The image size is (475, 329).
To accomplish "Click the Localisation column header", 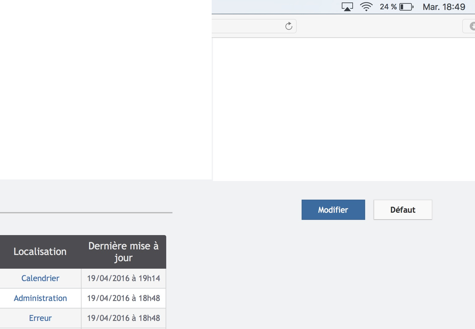I will [x=40, y=252].
